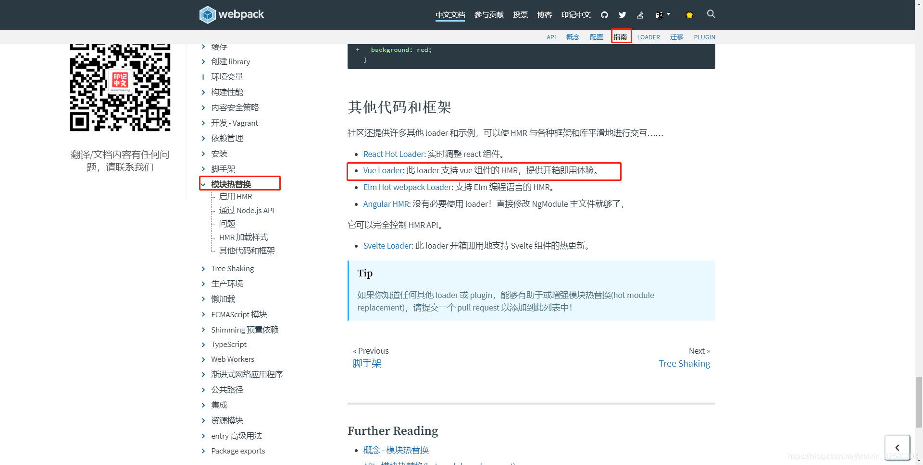Expand the chevron beside ECMAScript 模块

coord(203,314)
